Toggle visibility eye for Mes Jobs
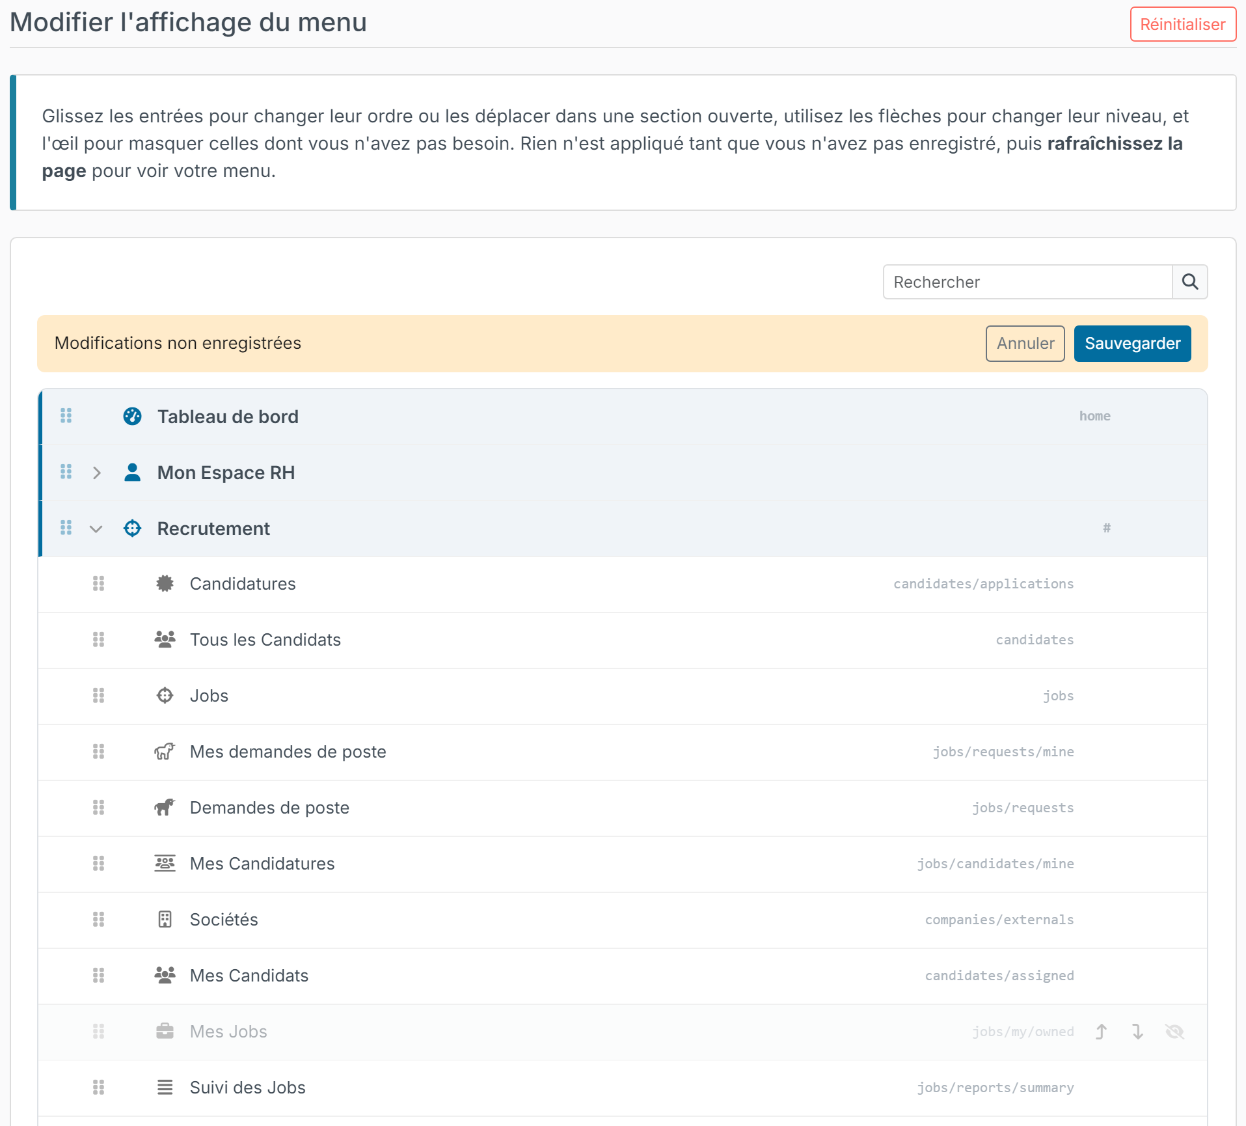 click(1174, 1032)
